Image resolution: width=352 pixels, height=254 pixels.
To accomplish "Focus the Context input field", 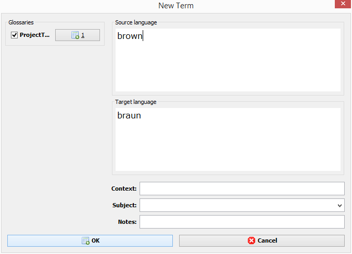I will pos(242,188).
